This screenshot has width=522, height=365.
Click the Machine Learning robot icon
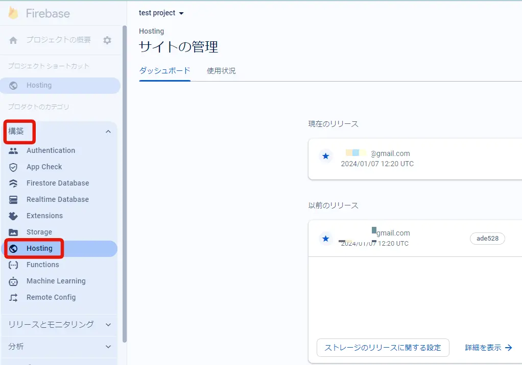(13, 281)
